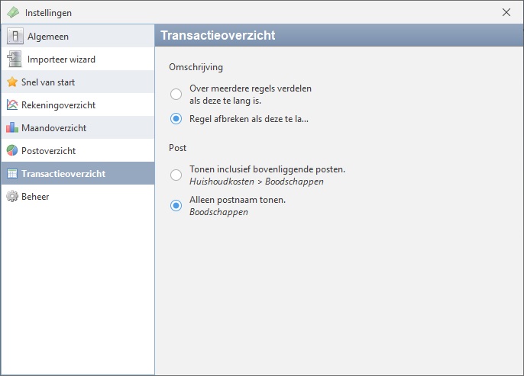The height and width of the screenshot is (376, 524).
Task: Choose 'Tonen inclusief bovenliggende posten' radio
Action: coord(176,175)
